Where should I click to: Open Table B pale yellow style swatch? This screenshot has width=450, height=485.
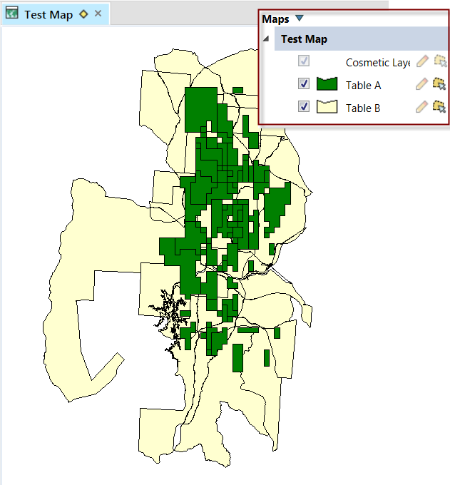point(327,108)
